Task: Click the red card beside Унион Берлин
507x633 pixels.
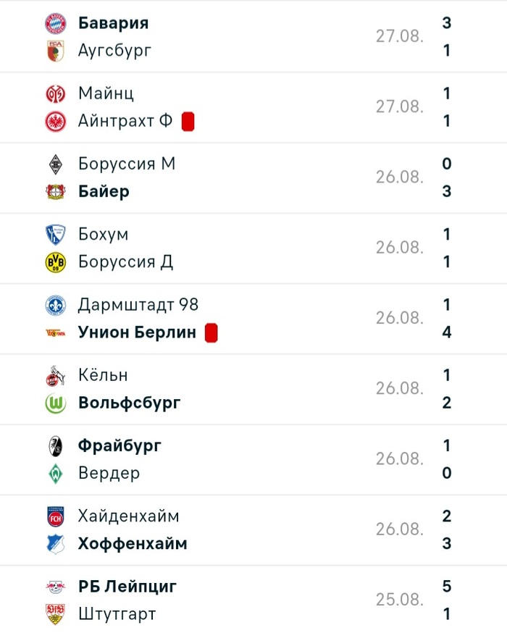Action: (211, 333)
